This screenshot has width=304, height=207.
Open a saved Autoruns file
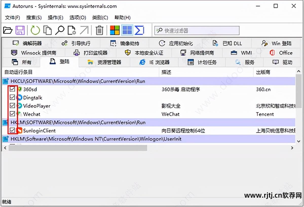click(x=8, y=30)
